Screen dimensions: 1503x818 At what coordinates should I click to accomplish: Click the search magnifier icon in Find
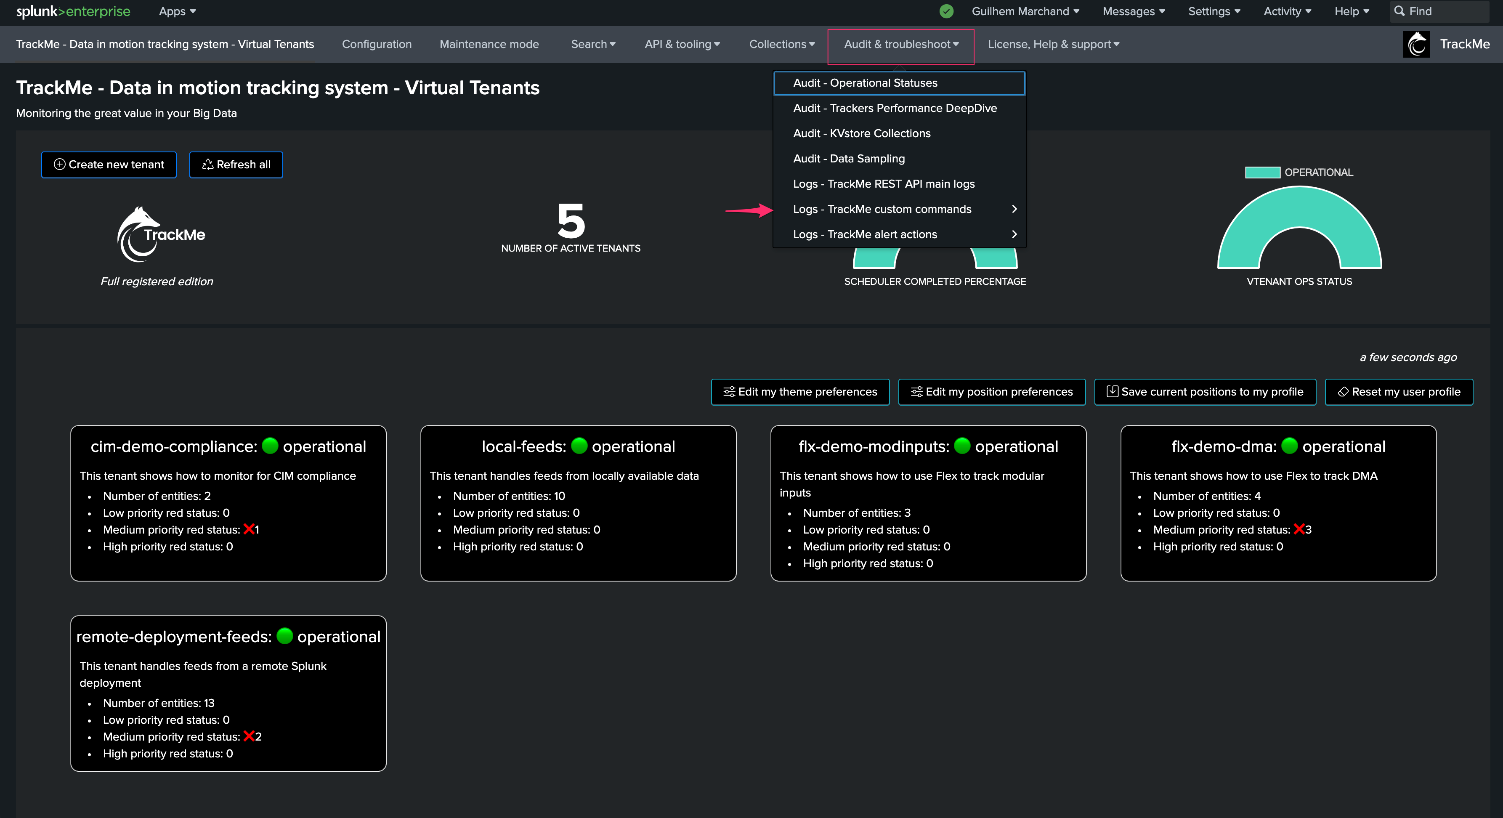click(x=1399, y=11)
